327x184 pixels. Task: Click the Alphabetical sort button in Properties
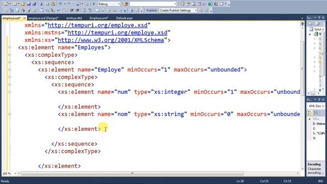click(x=316, y=113)
